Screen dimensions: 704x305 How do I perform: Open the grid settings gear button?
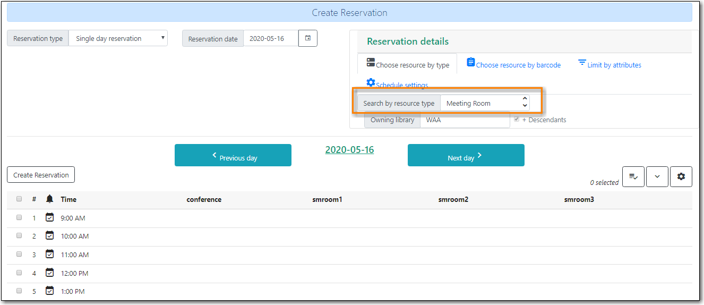pos(681,176)
